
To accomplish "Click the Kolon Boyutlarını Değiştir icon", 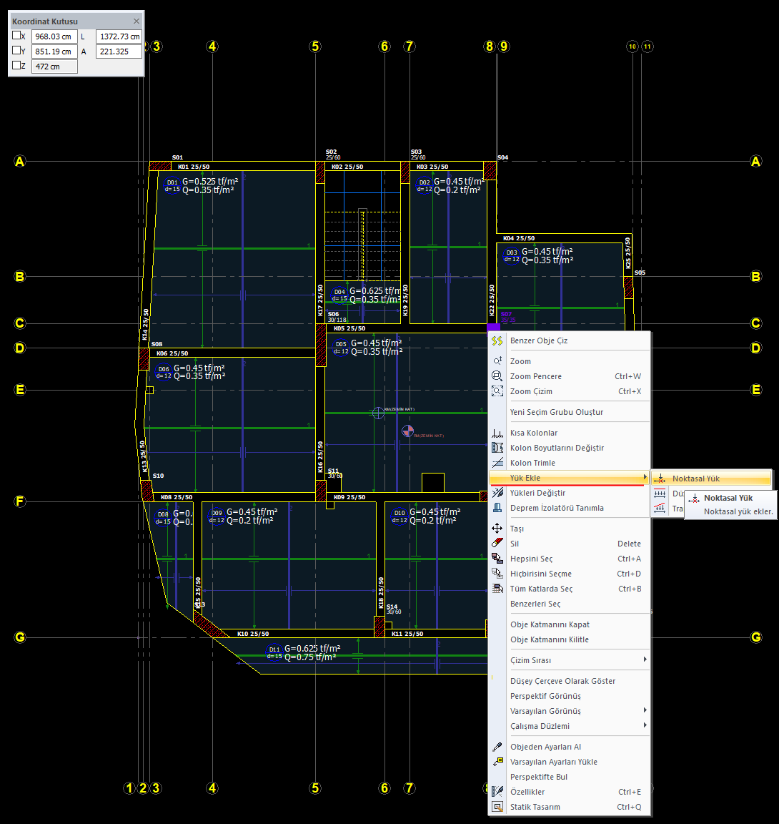I will (x=497, y=448).
